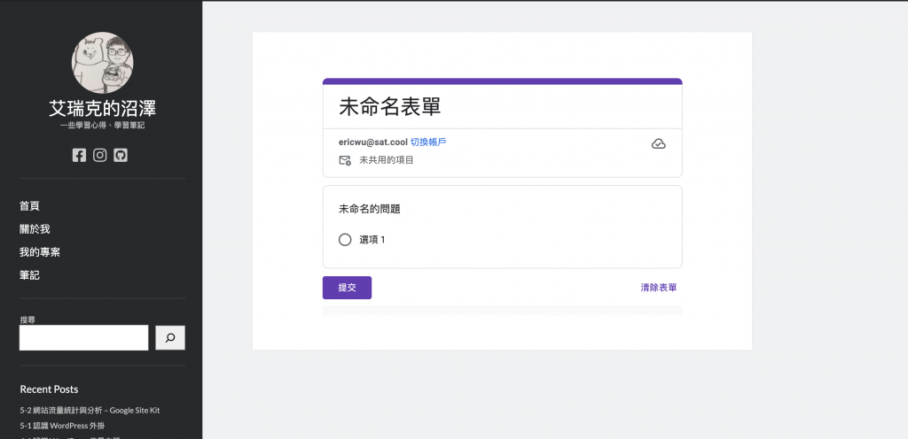
Task: Click the site avatar image
Action: coord(103,62)
